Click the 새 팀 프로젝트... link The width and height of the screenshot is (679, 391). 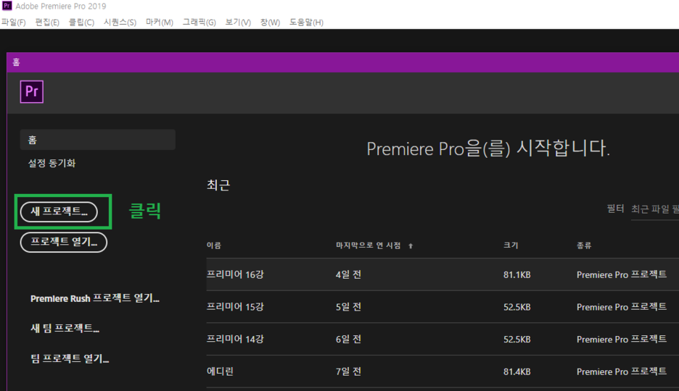tap(65, 328)
